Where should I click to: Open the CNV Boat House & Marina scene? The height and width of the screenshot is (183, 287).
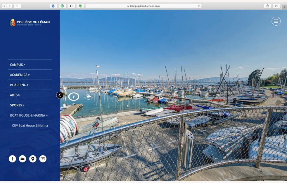tap(30, 126)
